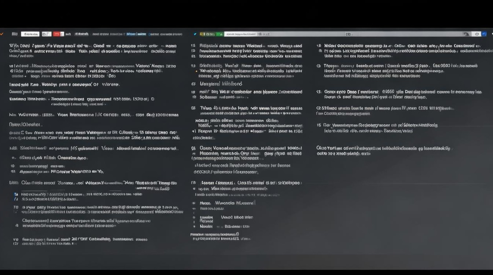Click the round icon left of blue square
Viewport: 493px width, 275px height.
click(x=476, y=34)
